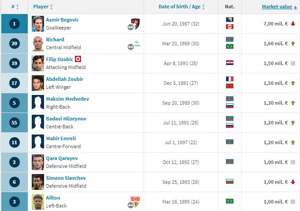300x211 pixels.
Task: Click green up arrow for Abdellah Zoubir's value
Action: coord(293,83)
